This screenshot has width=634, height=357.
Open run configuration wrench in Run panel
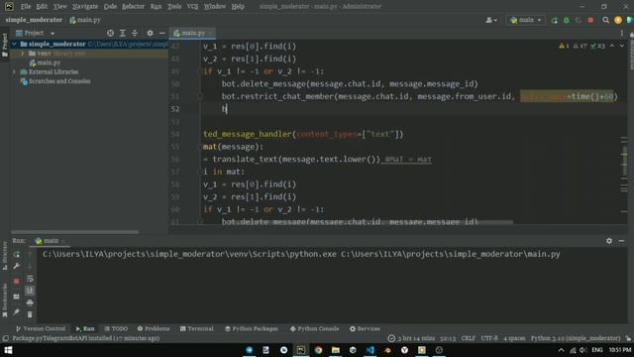pyautogui.click(x=17, y=267)
